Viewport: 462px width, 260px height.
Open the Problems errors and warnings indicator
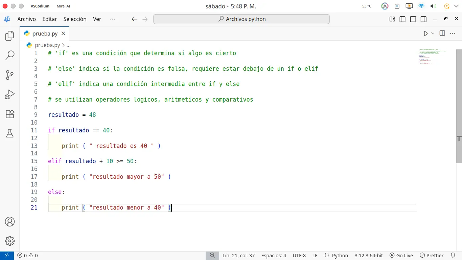coord(27,256)
